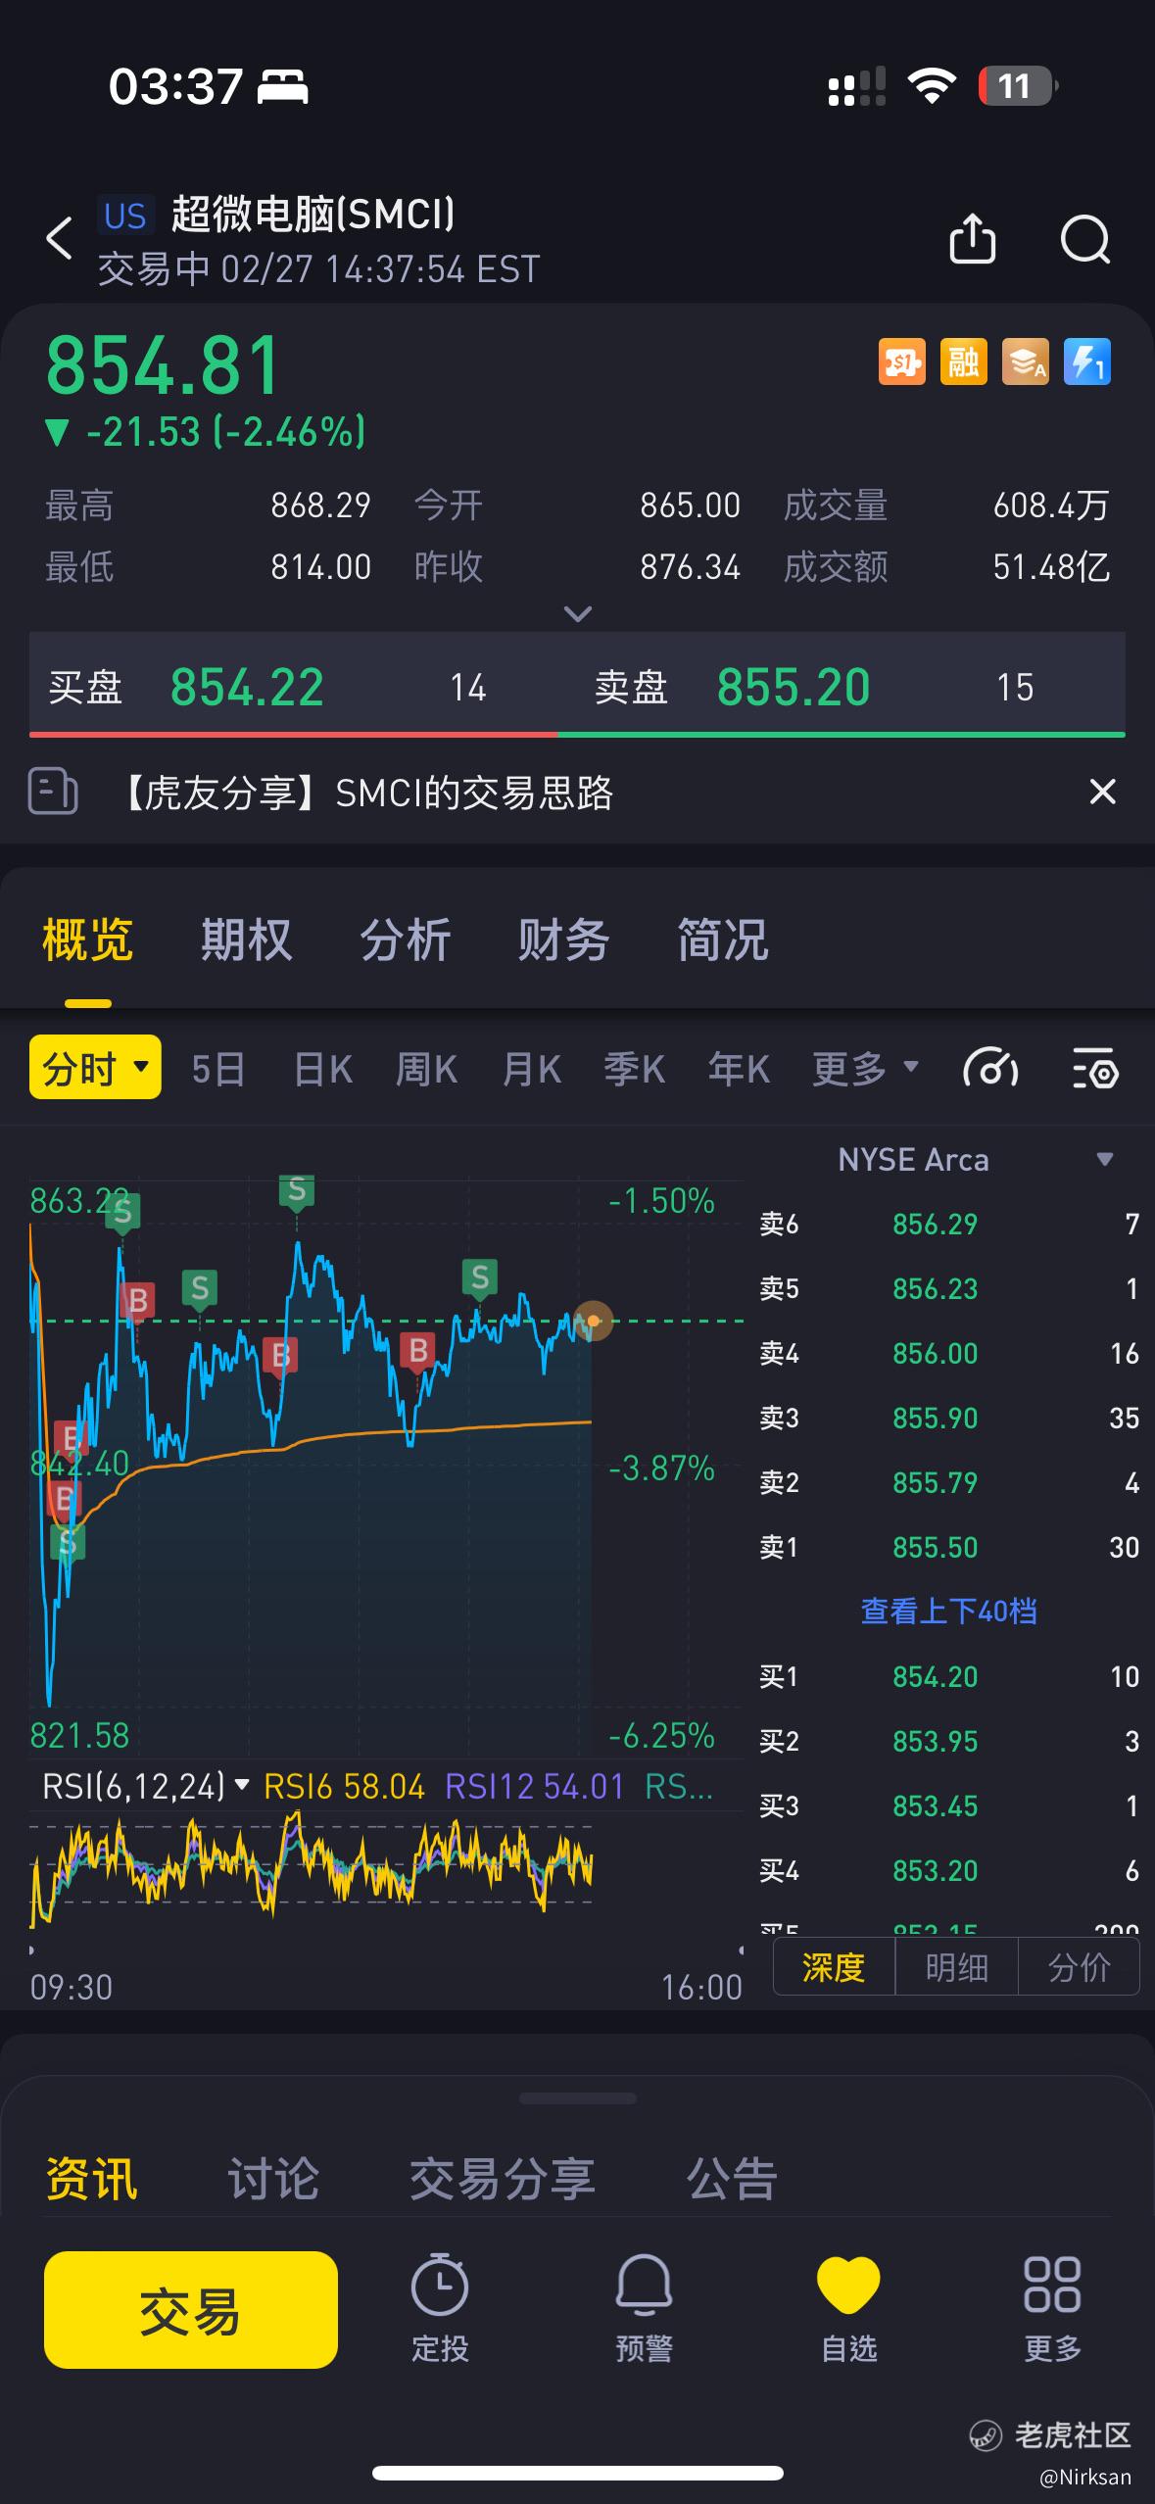
Task: Tap 卖6 row price 856.29
Action: tap(936, 1224)
